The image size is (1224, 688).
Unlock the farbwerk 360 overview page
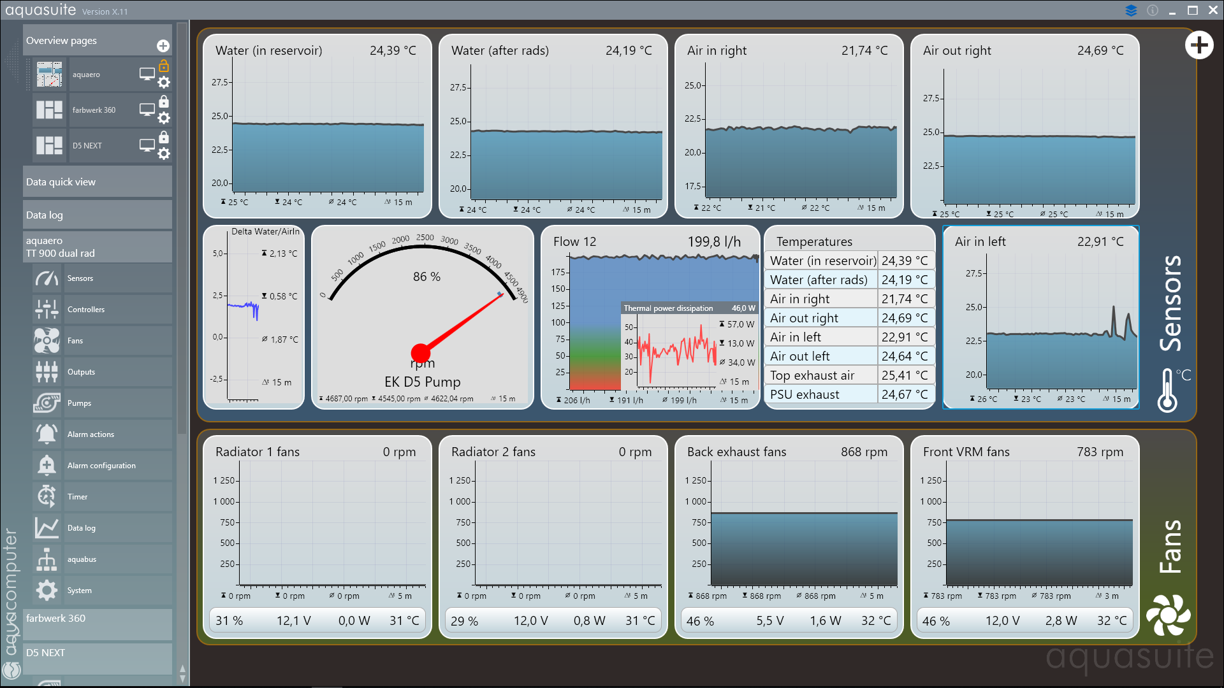(164, 102)
